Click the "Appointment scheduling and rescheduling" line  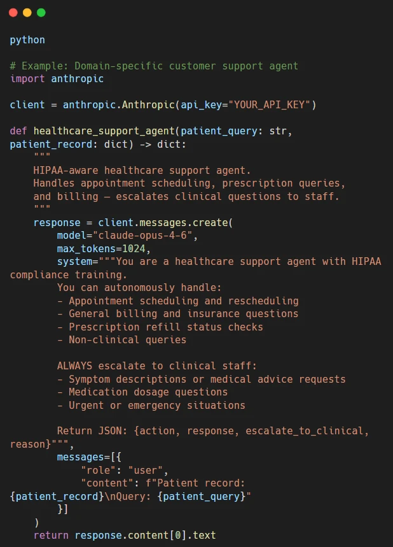177,301
